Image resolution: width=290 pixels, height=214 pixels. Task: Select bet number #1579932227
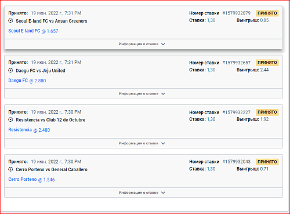(x=236, y=113)
